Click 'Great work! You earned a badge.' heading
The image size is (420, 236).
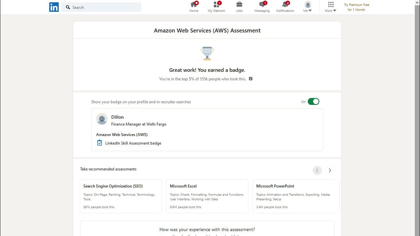207,70
